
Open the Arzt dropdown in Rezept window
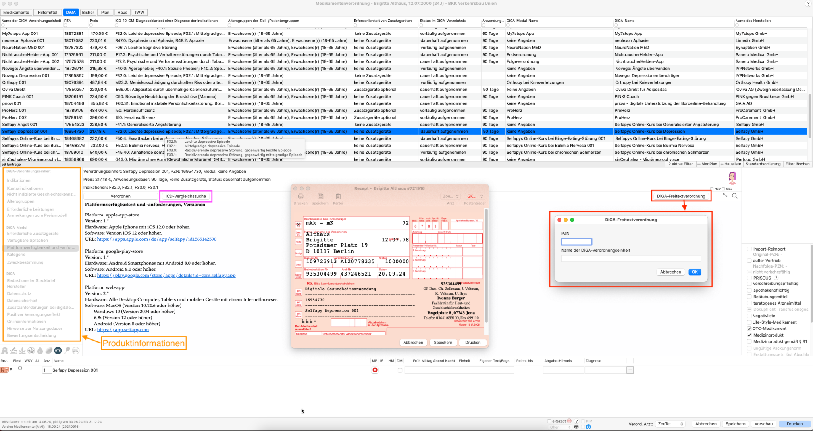pos(451,196)
